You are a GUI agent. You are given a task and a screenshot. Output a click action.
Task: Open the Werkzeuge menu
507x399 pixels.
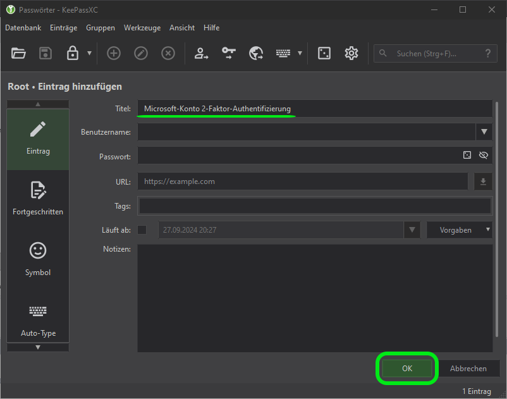click(x=142, y=28)
